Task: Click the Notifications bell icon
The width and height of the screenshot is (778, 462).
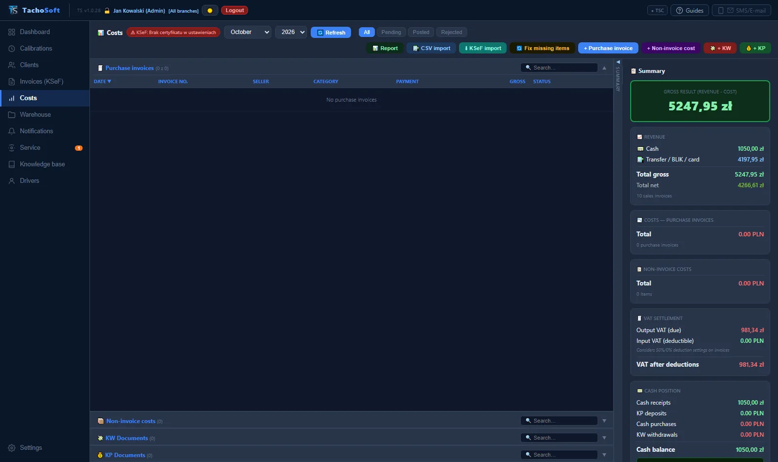Action: click(12, 131)
